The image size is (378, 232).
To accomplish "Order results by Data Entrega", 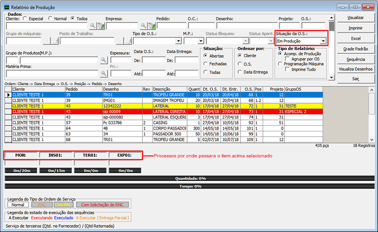I will click(x=240, y=72).
